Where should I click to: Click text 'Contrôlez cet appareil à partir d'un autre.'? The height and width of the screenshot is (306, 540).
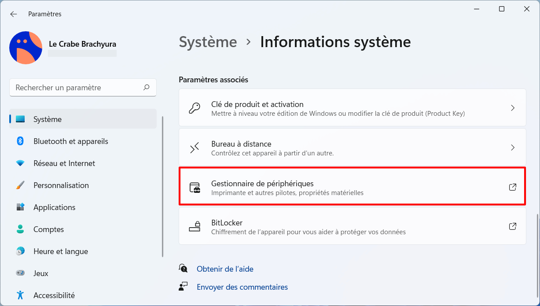coord(272,153)
